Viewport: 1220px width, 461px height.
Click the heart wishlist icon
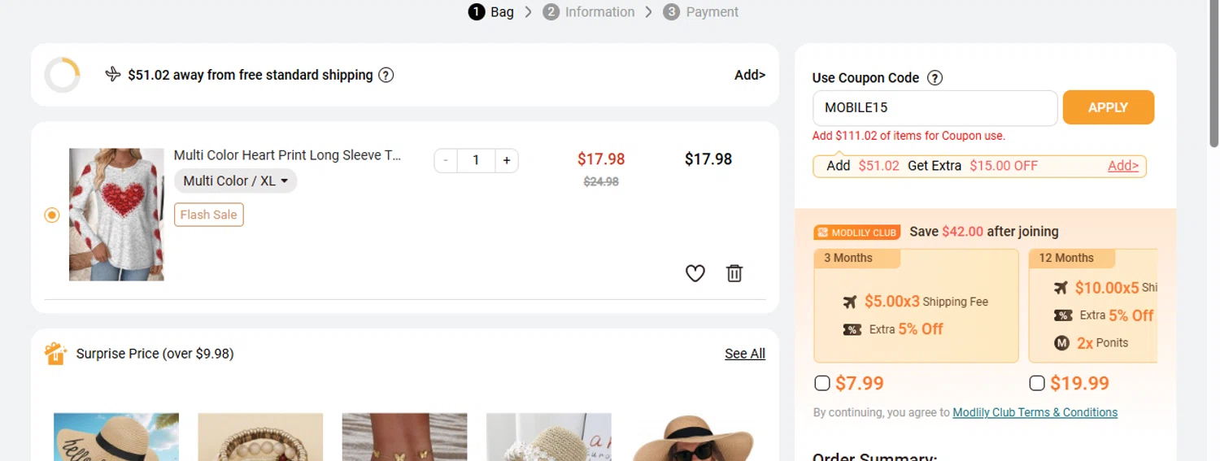pyautogui.click(x=695, y=273)
